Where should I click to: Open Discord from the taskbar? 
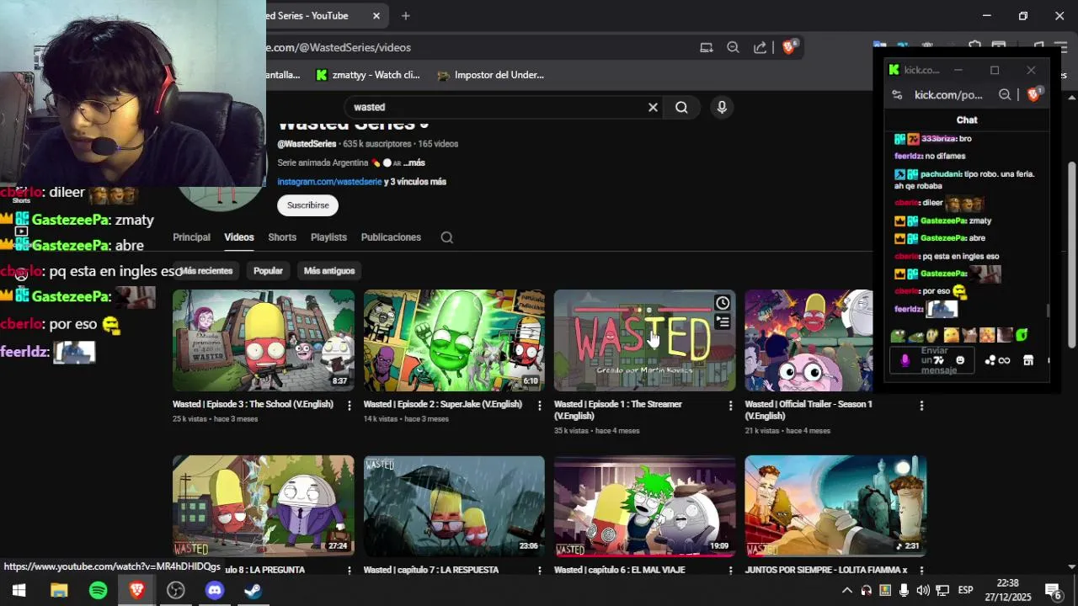click(x=215, y=590)
